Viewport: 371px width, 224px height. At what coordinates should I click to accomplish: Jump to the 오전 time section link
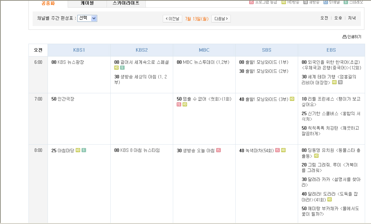pos(324,18)
